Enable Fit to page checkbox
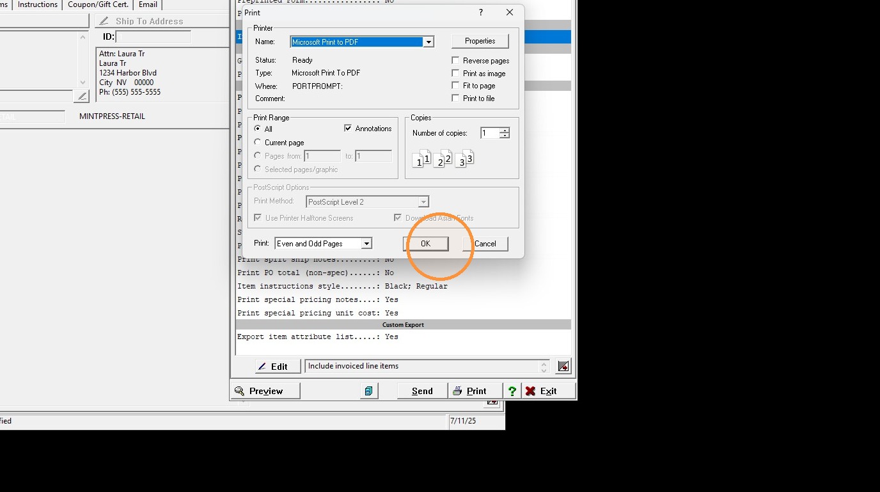The height and width of the screenshot is (492, 880). [x=455, y=85]
